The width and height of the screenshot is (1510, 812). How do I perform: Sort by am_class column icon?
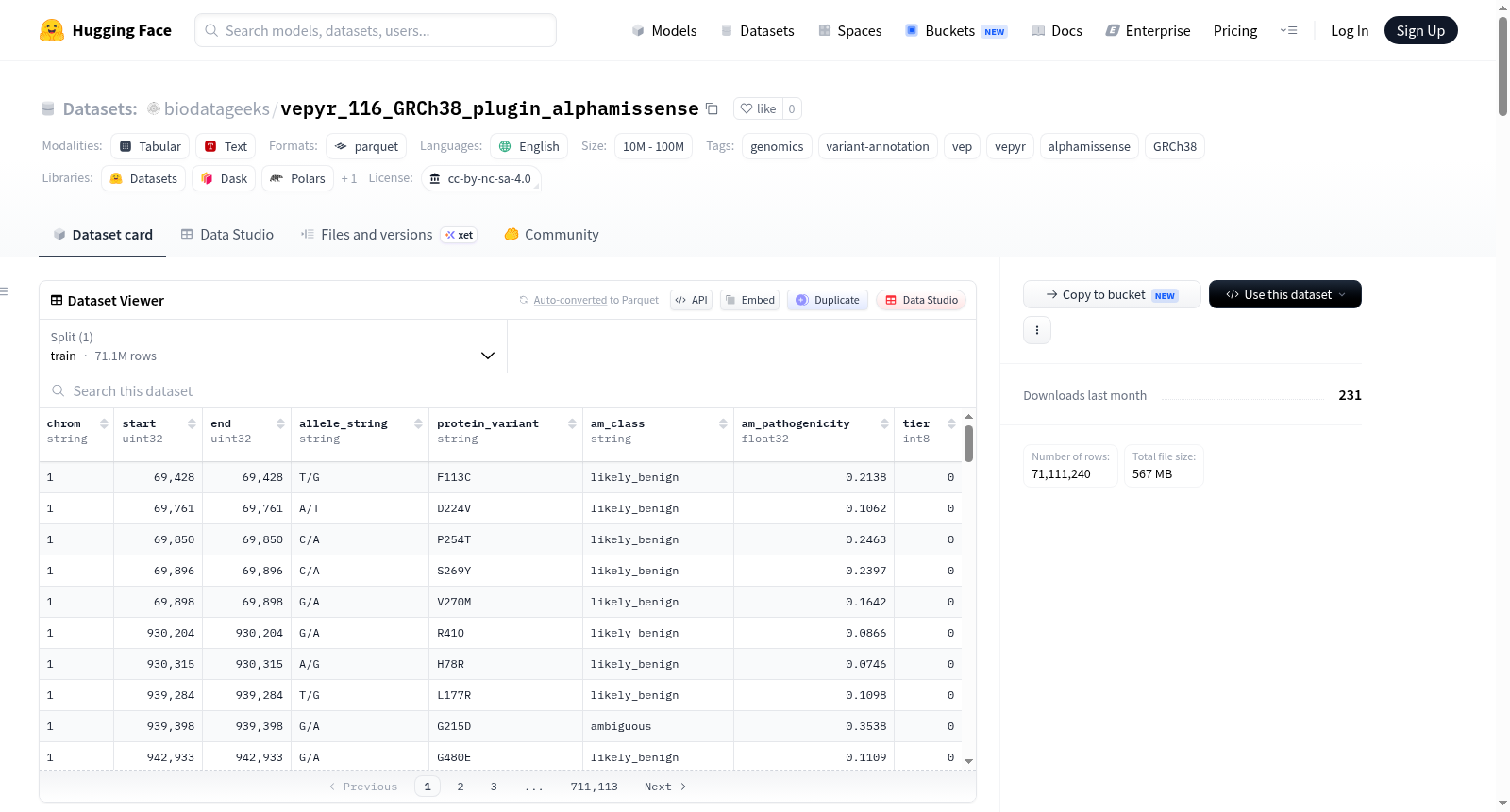[x=723, y=424]
